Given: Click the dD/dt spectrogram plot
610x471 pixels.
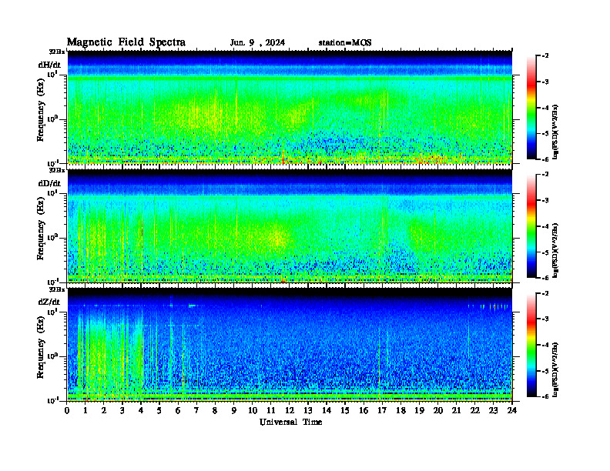Looking at the screenshot, I should [x=290, y=226].
